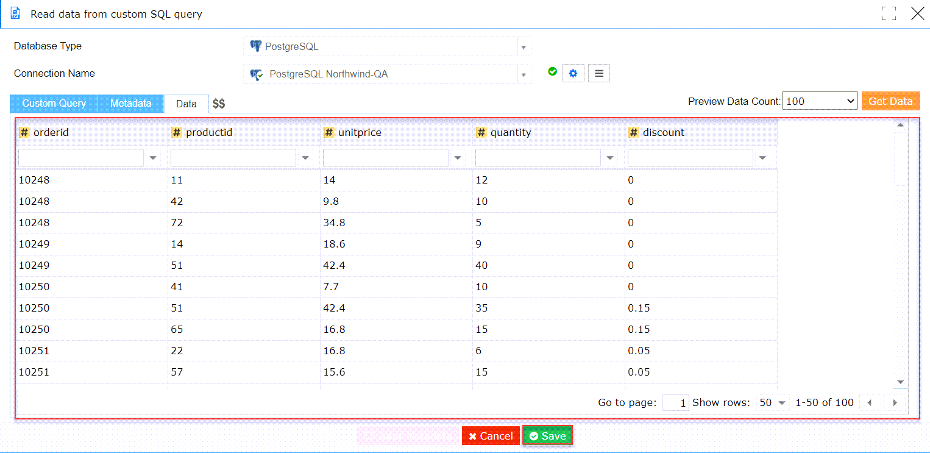
Task: Click the Go to page input field
Action: (x=675, y=403)
